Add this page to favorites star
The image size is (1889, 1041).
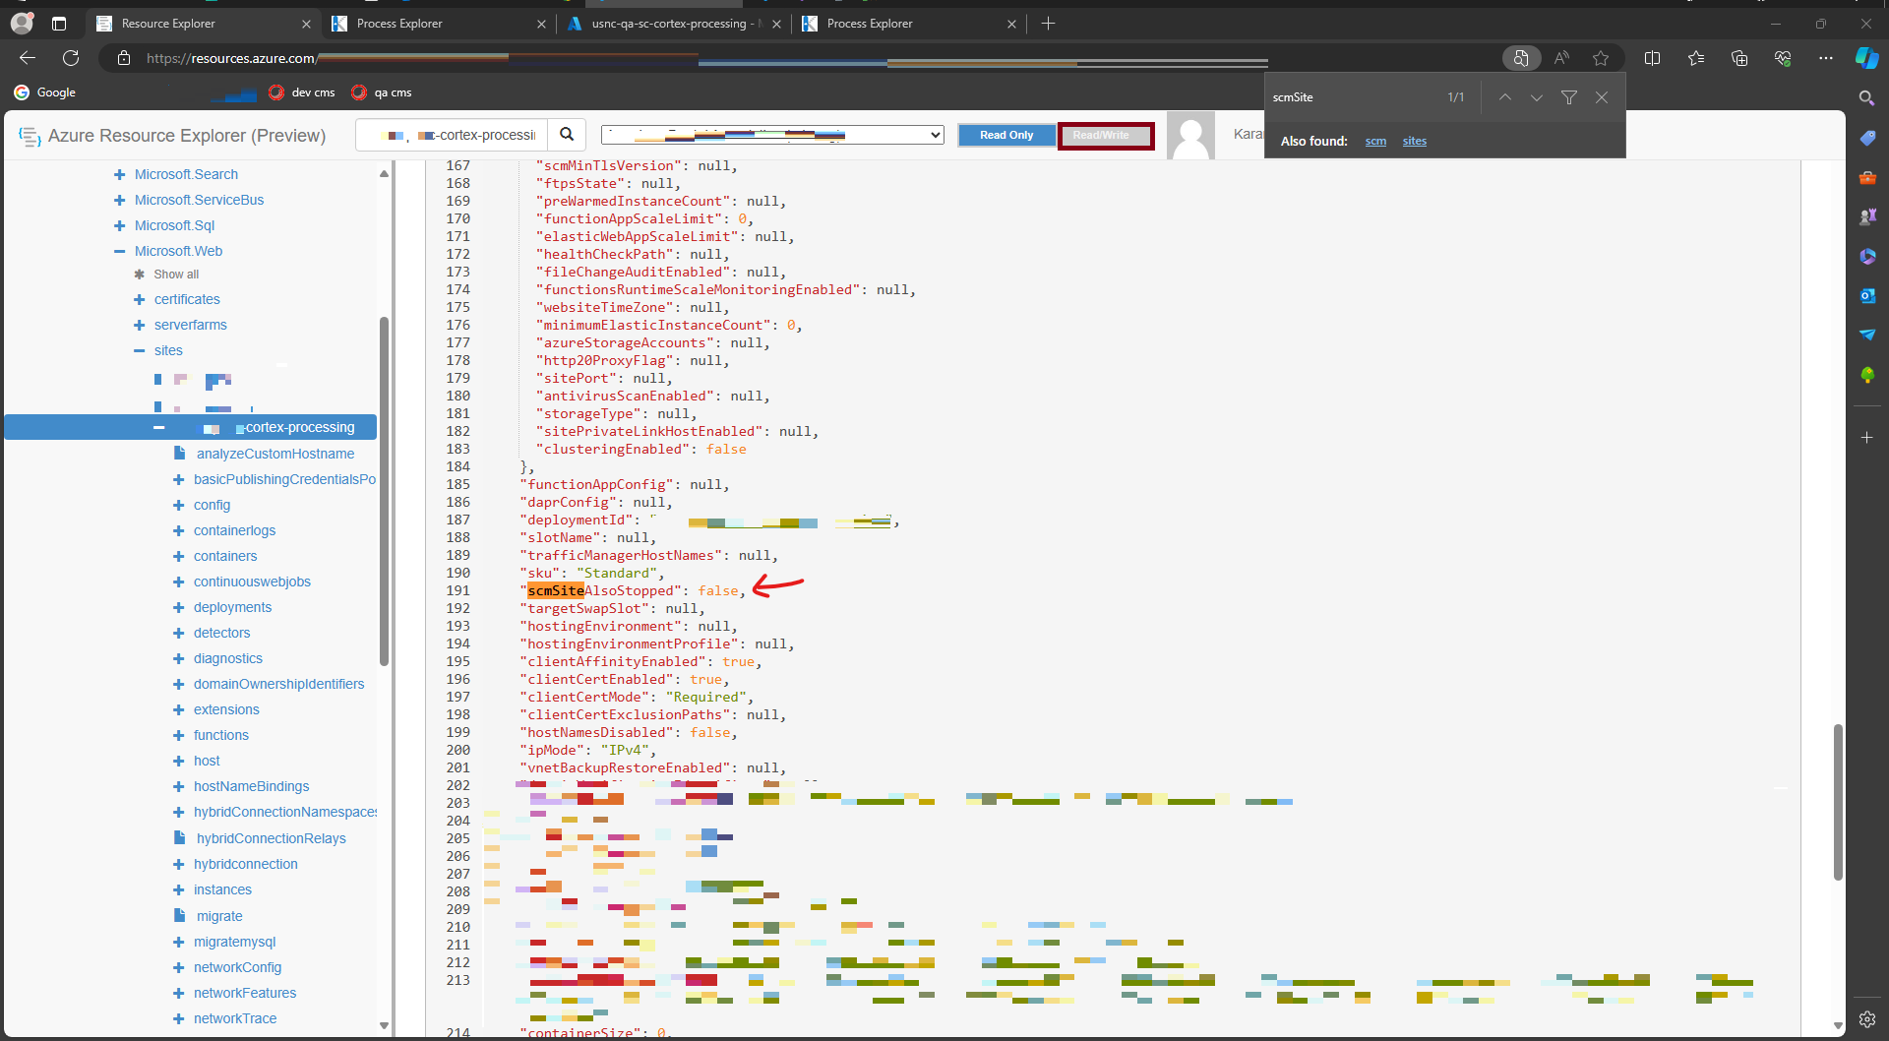tap(1601, 58)
